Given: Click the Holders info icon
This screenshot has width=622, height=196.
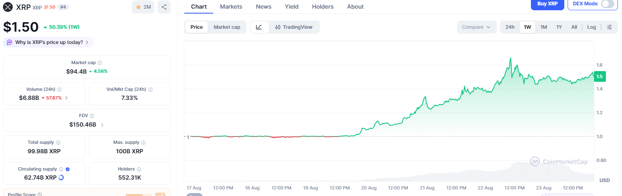Looking at the screenshot, I should pyautogui.click(x=138, y=169).
